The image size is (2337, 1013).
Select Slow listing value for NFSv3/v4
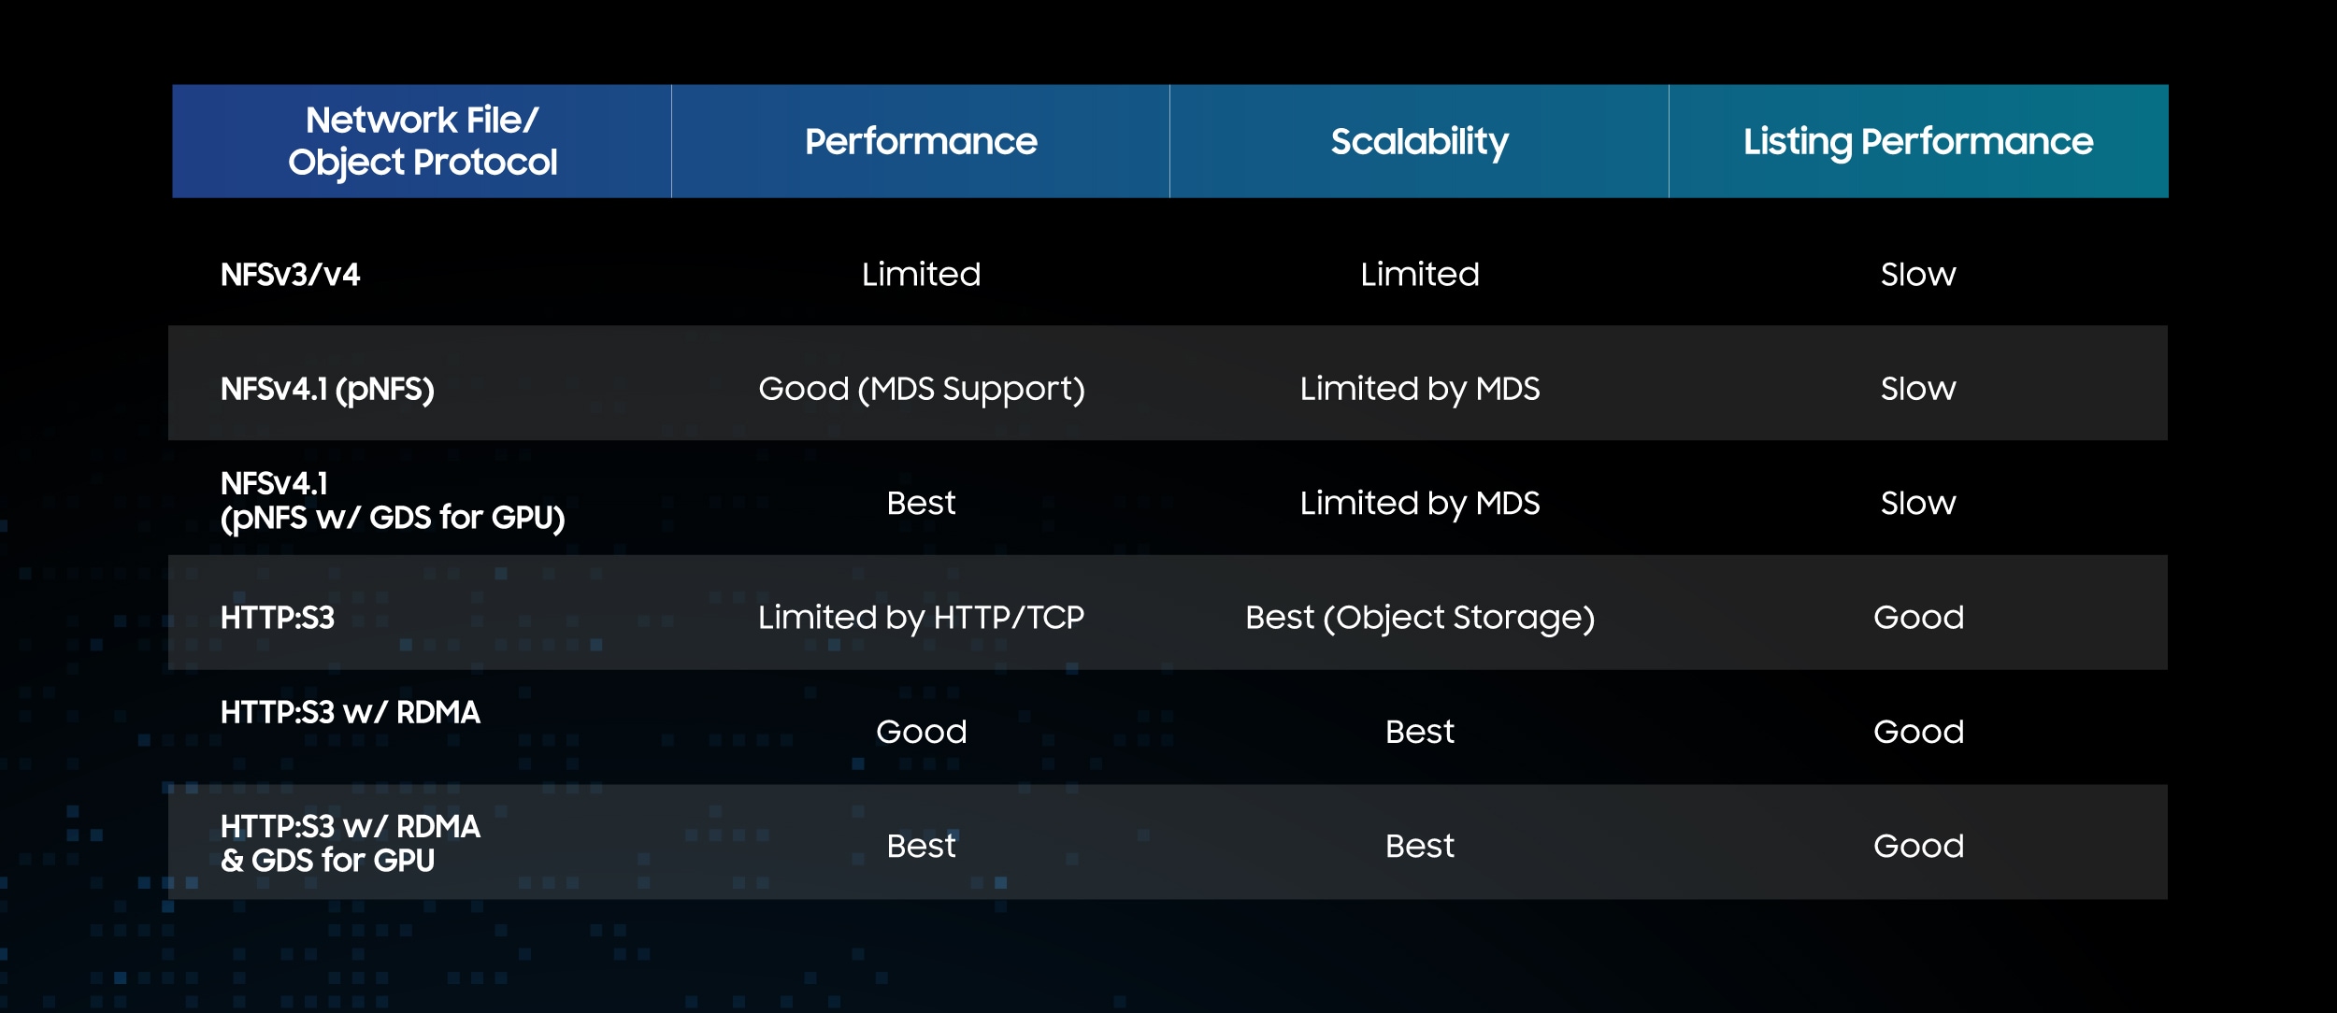point(1918,275)
